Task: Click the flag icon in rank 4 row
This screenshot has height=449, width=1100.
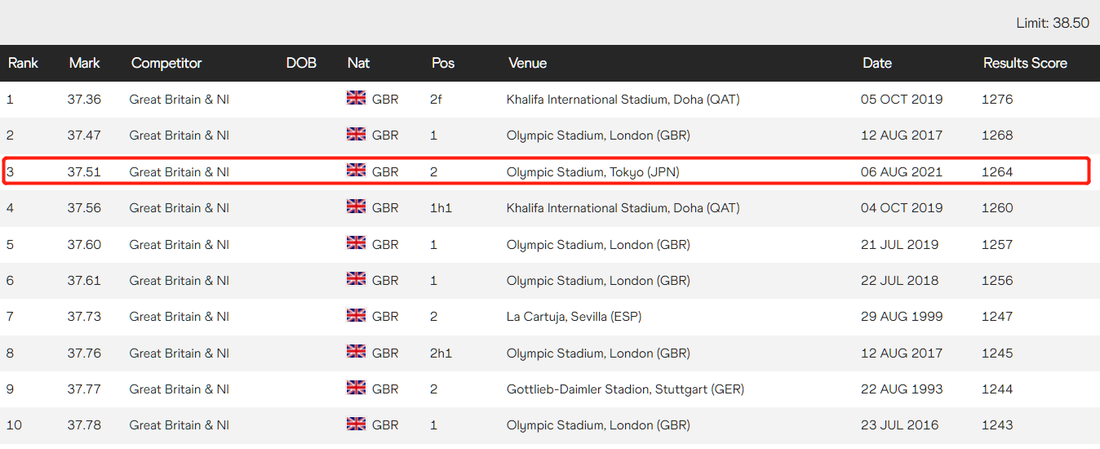Action: (357, 207)
